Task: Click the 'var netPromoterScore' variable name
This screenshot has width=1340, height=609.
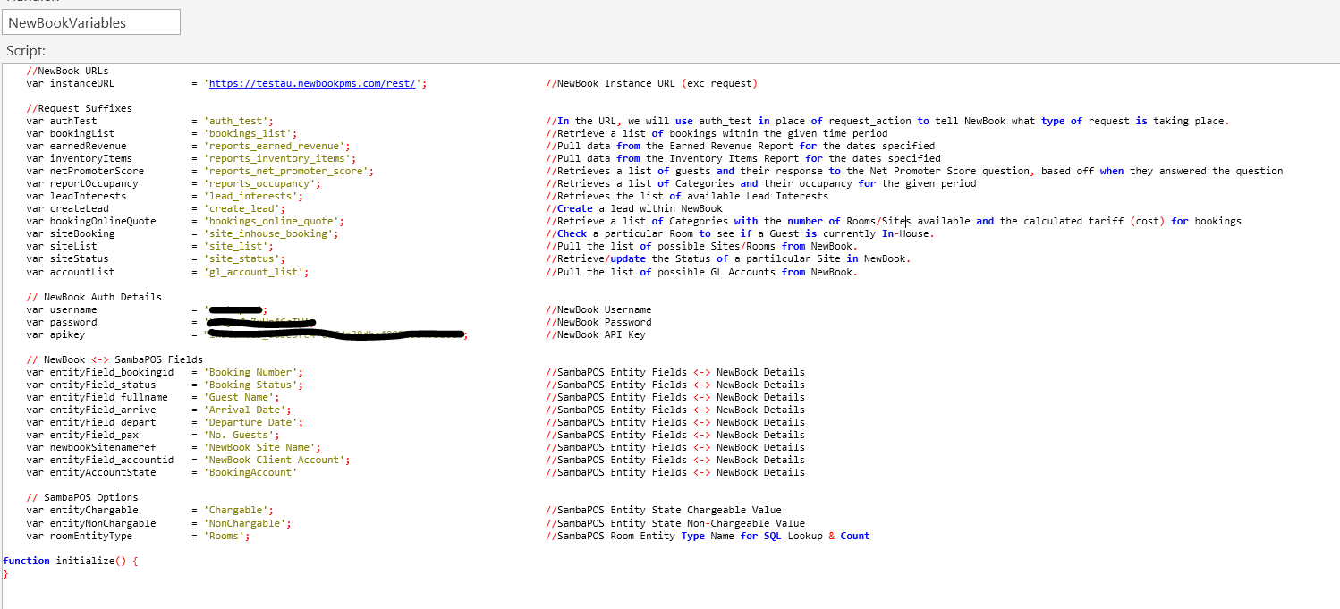Action: [x=85, y=171]
